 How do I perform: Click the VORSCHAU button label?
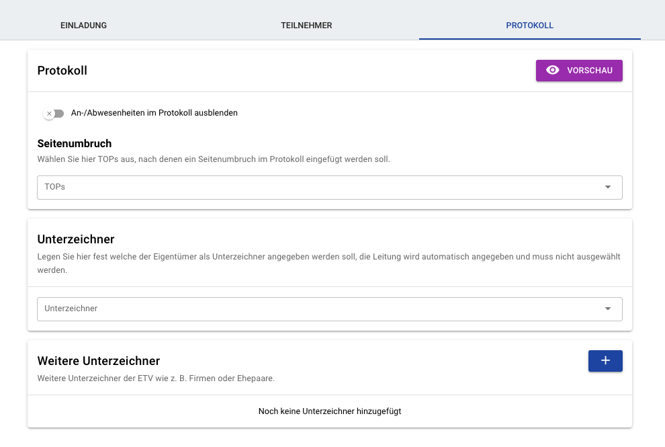click(x=590, y=71)
